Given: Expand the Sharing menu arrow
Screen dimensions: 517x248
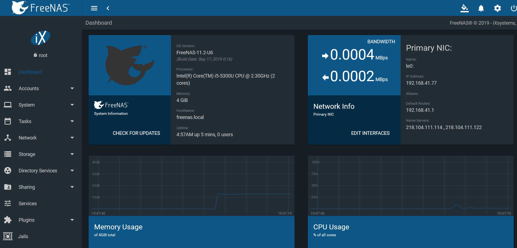Looking at the screenshot, I should tap(72, 187).
